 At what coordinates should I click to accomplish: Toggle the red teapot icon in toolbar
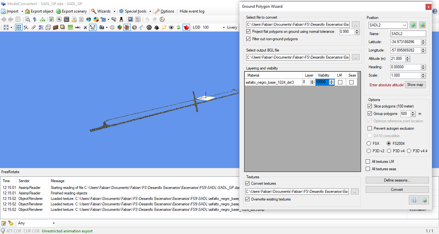point(186,27)
